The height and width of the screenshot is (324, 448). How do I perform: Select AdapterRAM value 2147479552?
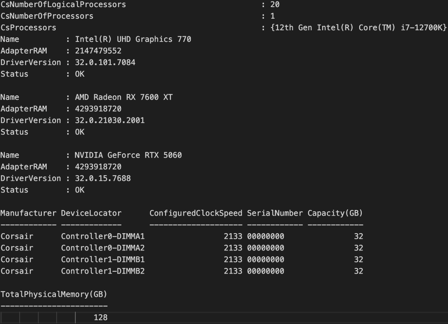98,51
